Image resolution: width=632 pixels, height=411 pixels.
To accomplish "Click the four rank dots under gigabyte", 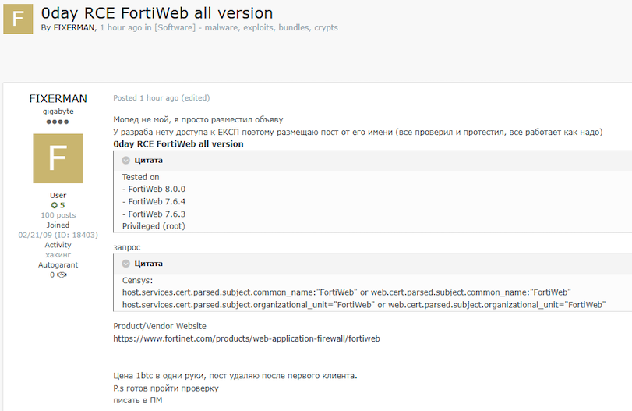I will [58, 122].
